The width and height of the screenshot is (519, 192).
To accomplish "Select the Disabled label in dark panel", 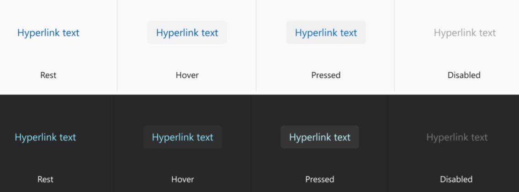I will tap(456, 179).
